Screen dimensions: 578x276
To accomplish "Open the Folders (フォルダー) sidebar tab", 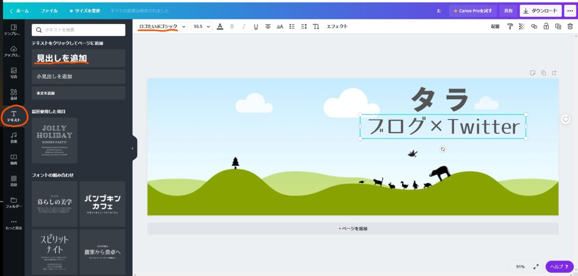I will (x=13, y=202).
